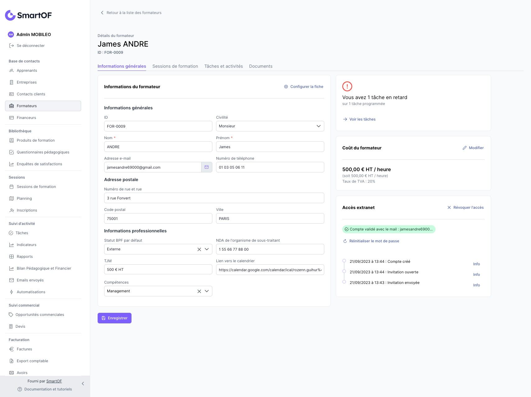The height and width of the screenshot is (397, 531).
Task: Click the Réinitialiser le mot de passe icon
Action: 345,241
